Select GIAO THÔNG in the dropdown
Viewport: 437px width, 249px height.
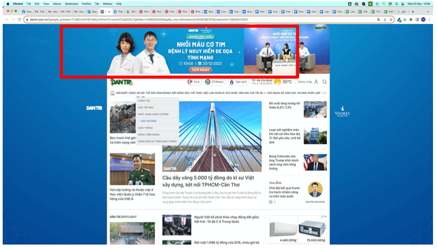145,128
